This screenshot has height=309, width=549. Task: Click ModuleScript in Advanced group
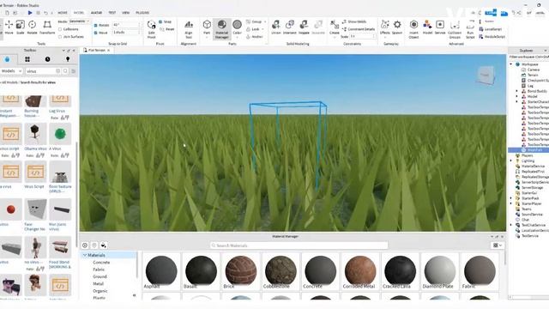tap(492, 36)
